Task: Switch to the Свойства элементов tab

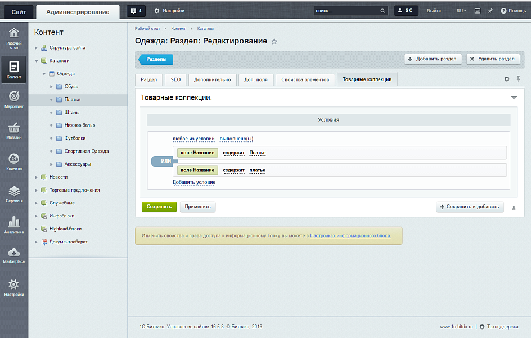Action: tap(305, 79)
